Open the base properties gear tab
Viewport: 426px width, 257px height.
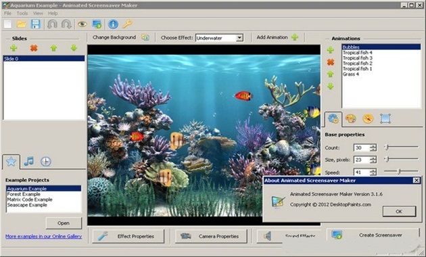tap(333, 119)
